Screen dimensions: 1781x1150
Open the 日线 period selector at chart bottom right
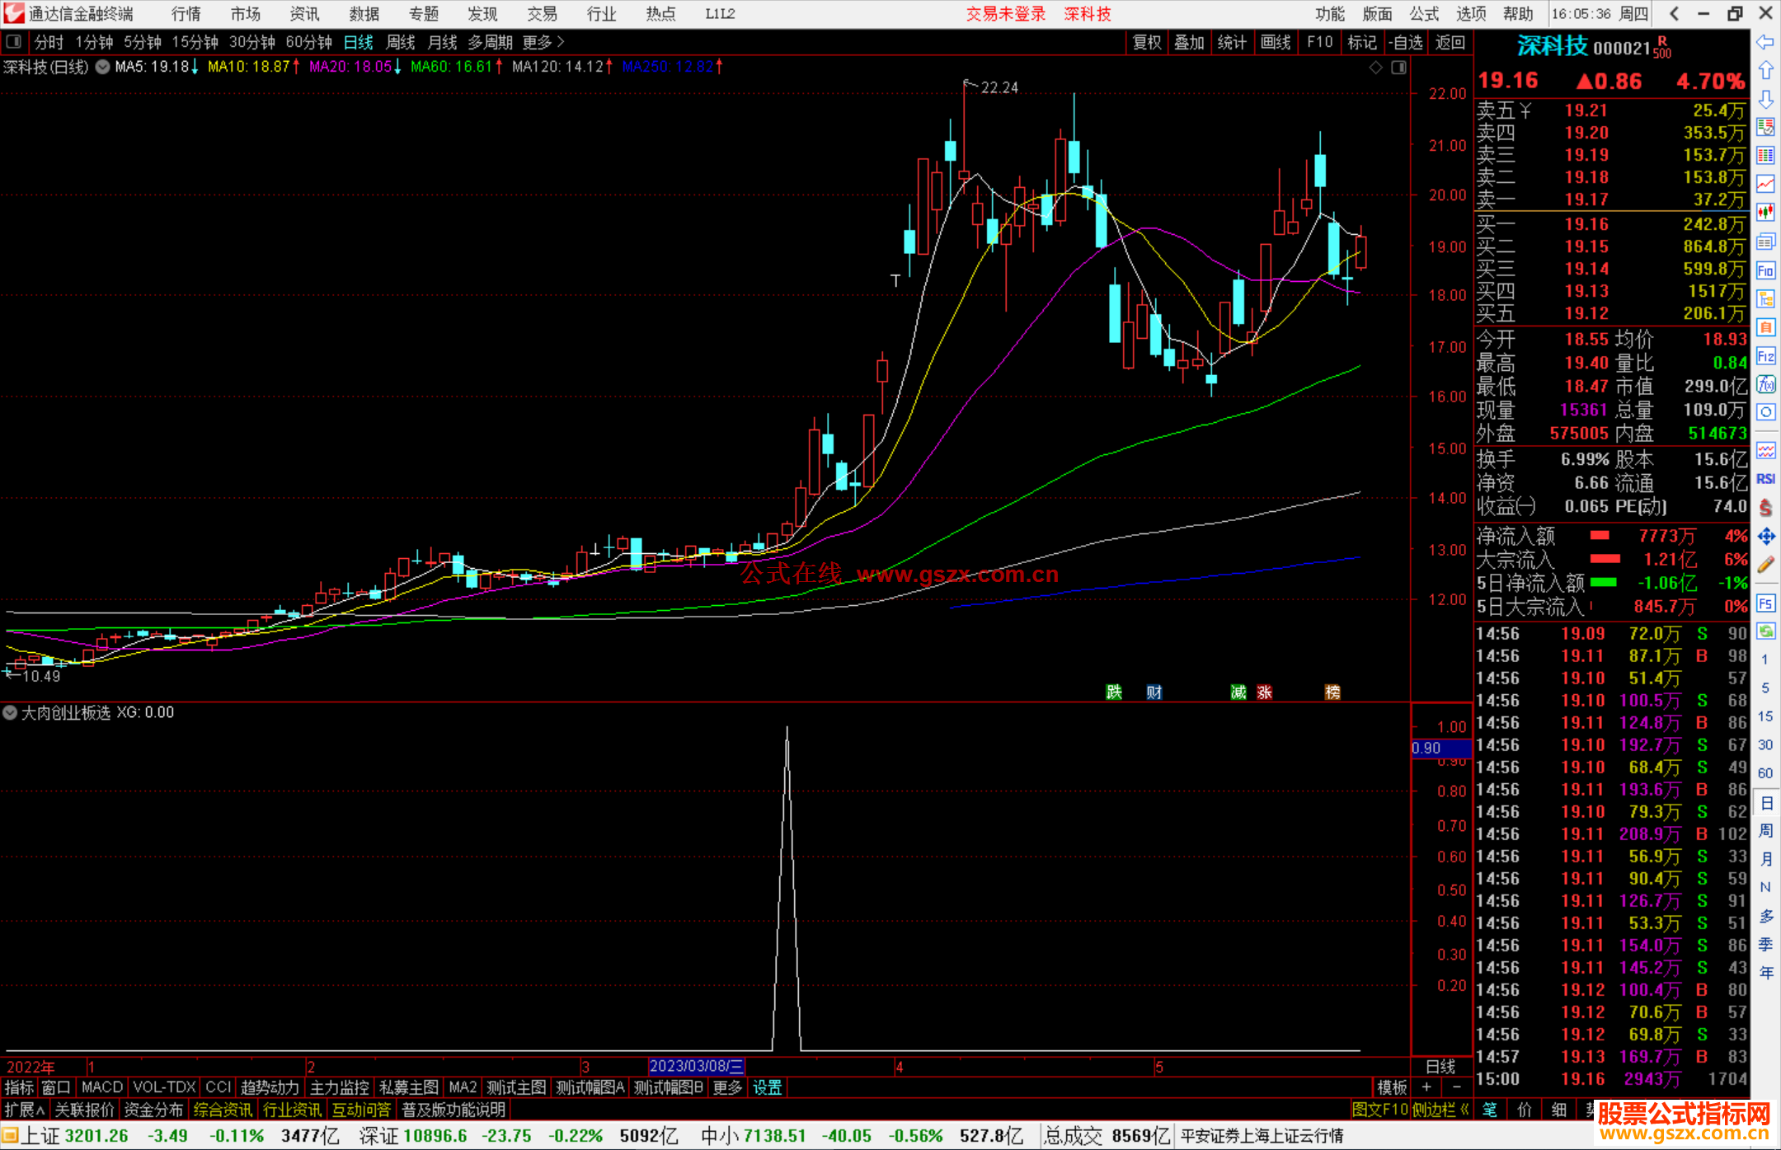tap(1440, 1067)
